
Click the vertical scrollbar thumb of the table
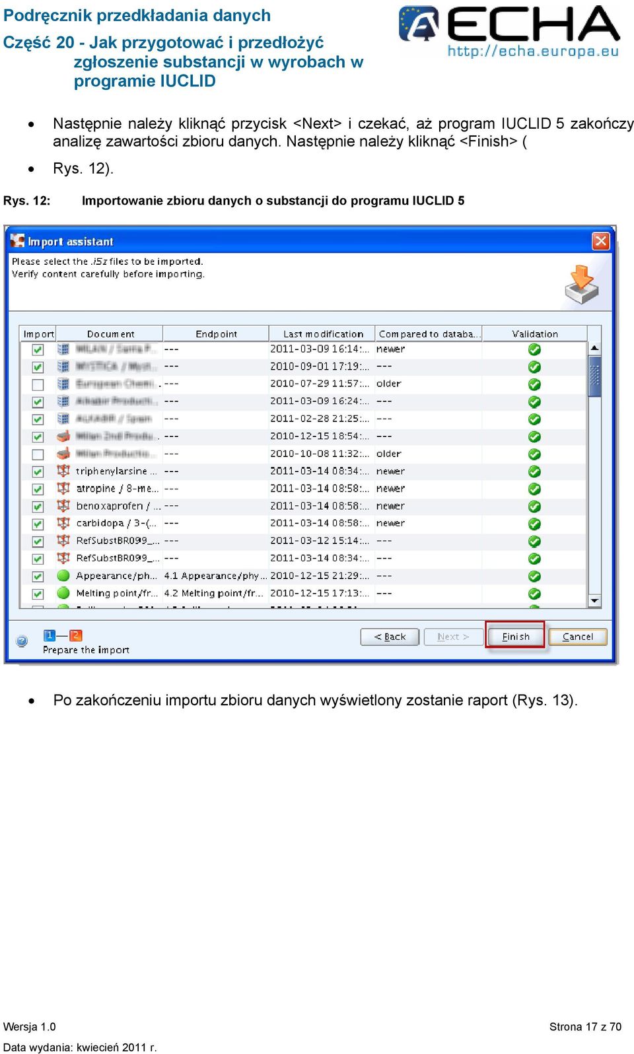594,376
